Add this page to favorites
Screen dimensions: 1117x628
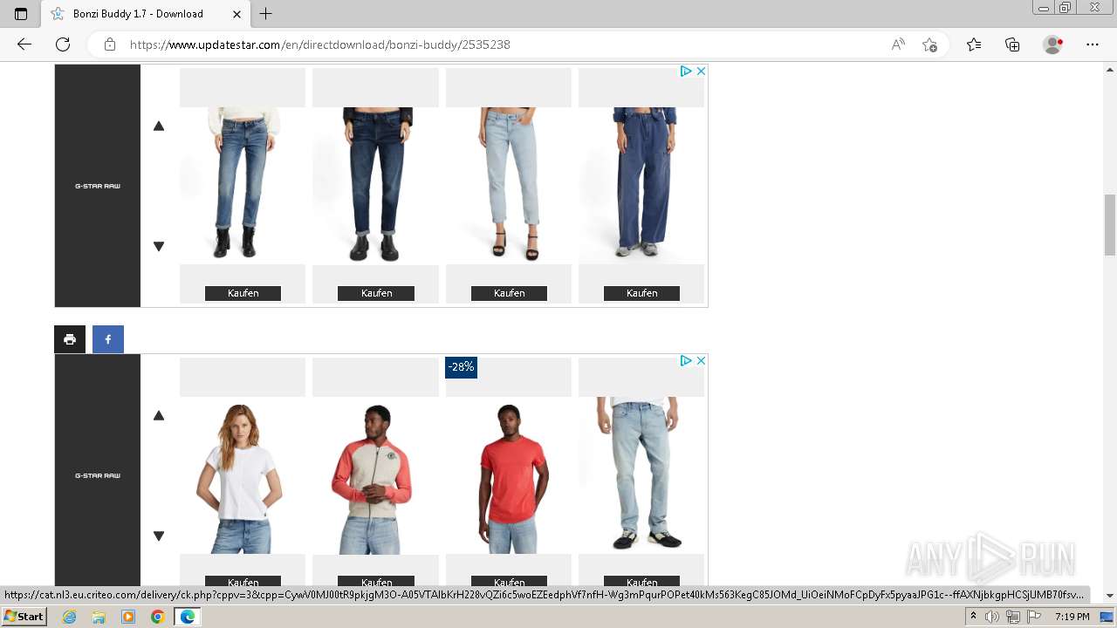pyautogui.click(x=930, y=44)
